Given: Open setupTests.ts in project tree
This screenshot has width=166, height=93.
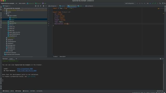Looking at the screenshot, I should (12, 36).
